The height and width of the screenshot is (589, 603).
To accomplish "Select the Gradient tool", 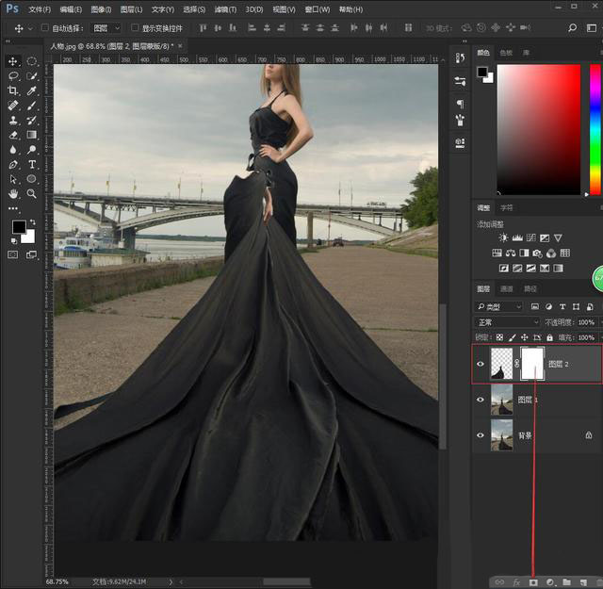I will (31, 135).
